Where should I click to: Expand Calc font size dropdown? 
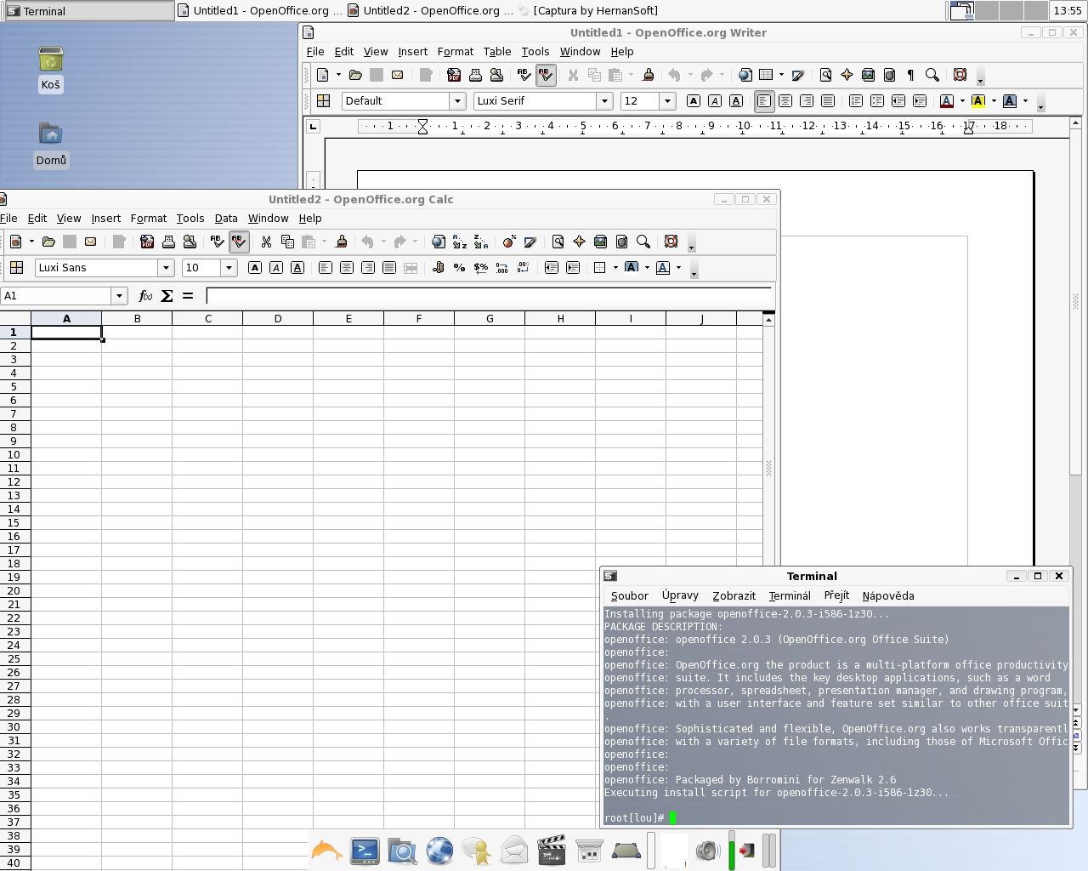[x=229, y=267]
